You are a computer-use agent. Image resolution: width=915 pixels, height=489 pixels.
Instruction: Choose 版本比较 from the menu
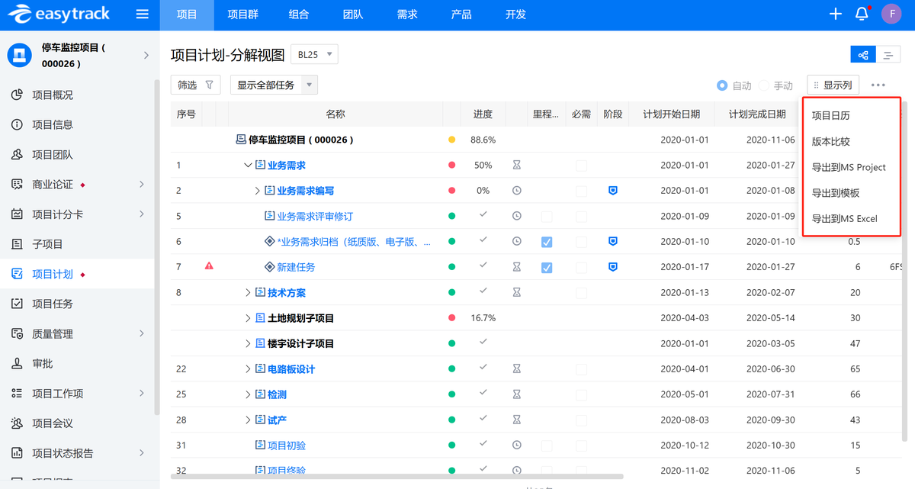pyautogui.click(x=830, y=142)
